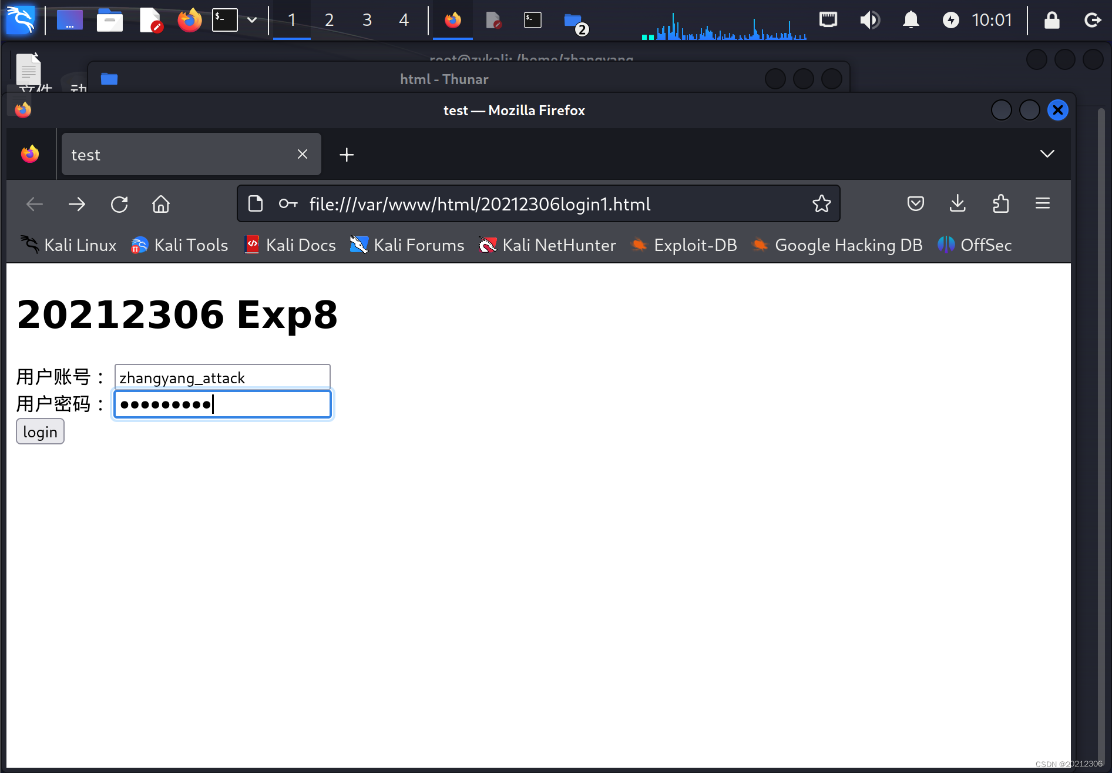Screen dimensions: 1112x773
Task: Click into the 用户账号 username field
Action: (222, 377)
